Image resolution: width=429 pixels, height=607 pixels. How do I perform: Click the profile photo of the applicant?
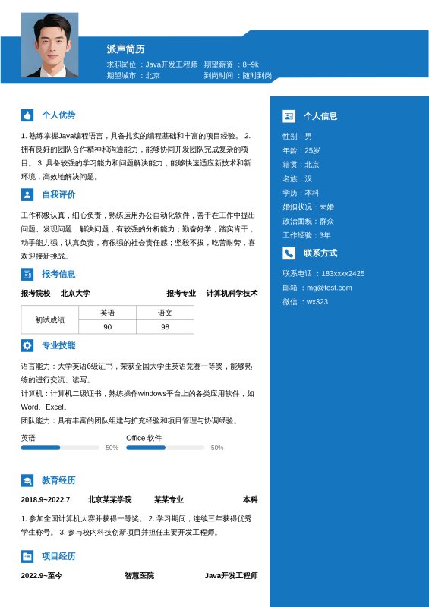pyautogui.click(x=49, y=45)
